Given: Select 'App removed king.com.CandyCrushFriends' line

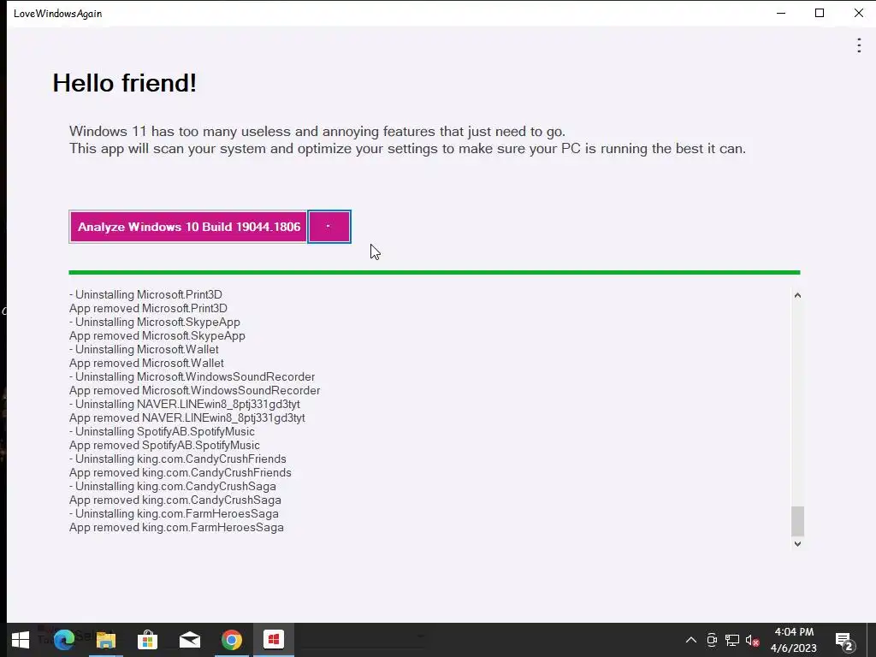Looking at the screenshot, I should tap(181, 472).
